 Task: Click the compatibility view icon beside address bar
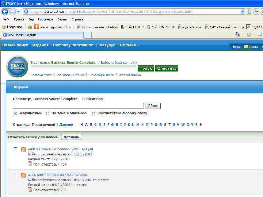tap(249, 12)
